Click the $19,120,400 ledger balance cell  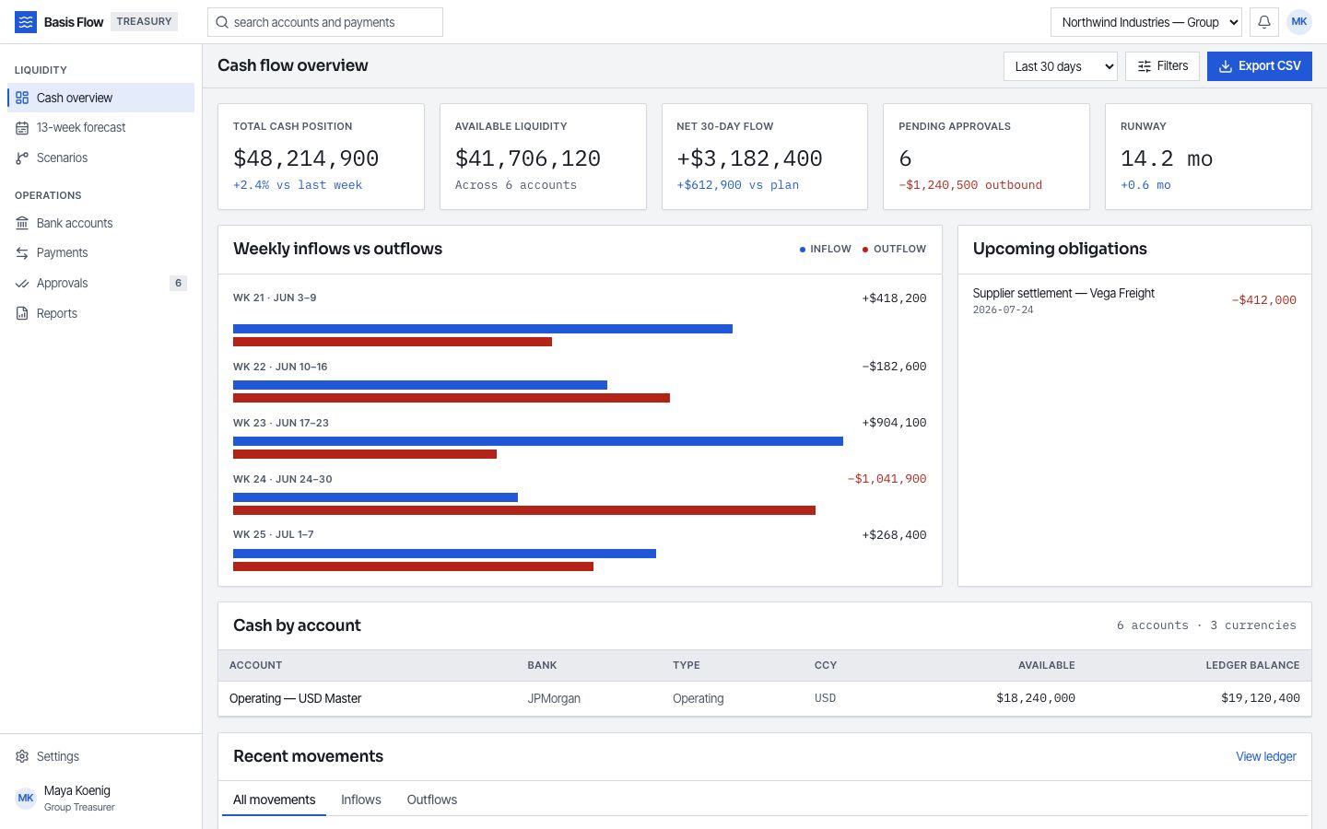(x=1261, y=698)
